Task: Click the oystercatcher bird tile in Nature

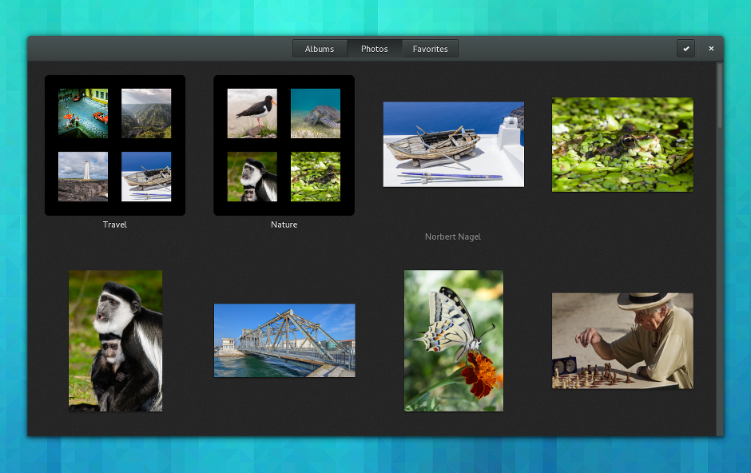Action: (252, 113)
